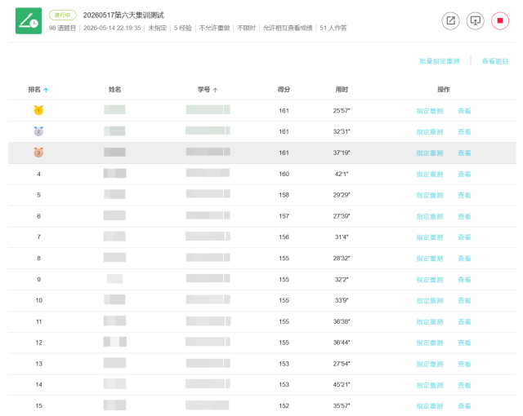Click the 不允许重做 info text
This screenshot has height=416, width=523.
(214, 28)
